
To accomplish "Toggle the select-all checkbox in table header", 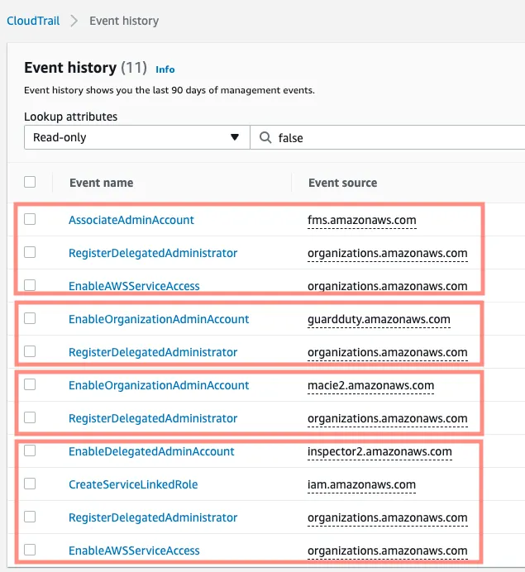I will click(30, 182).
